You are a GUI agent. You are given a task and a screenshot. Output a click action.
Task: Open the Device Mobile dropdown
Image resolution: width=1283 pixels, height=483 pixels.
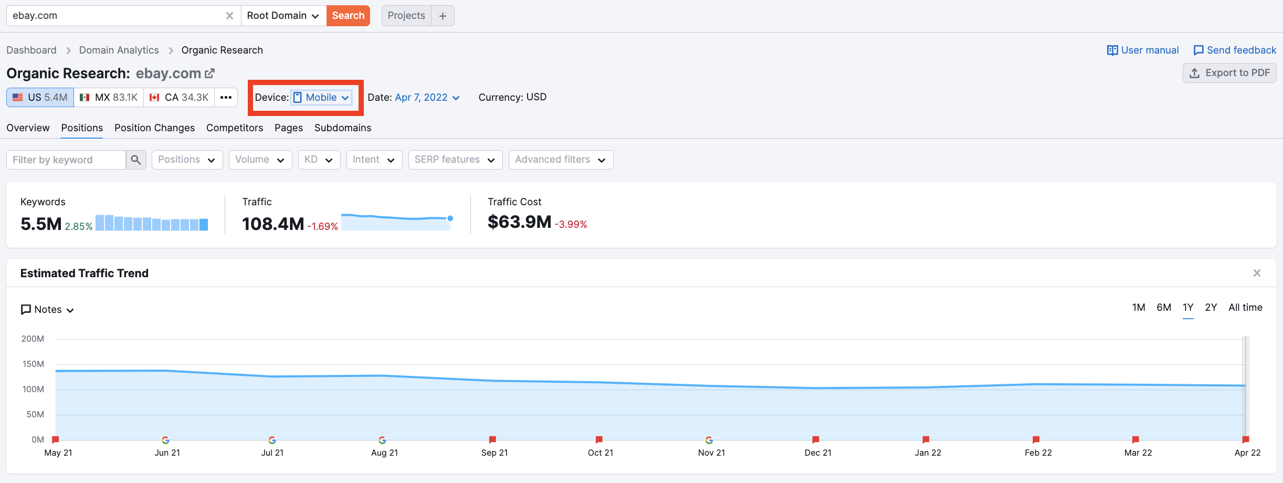pos(321,98)
